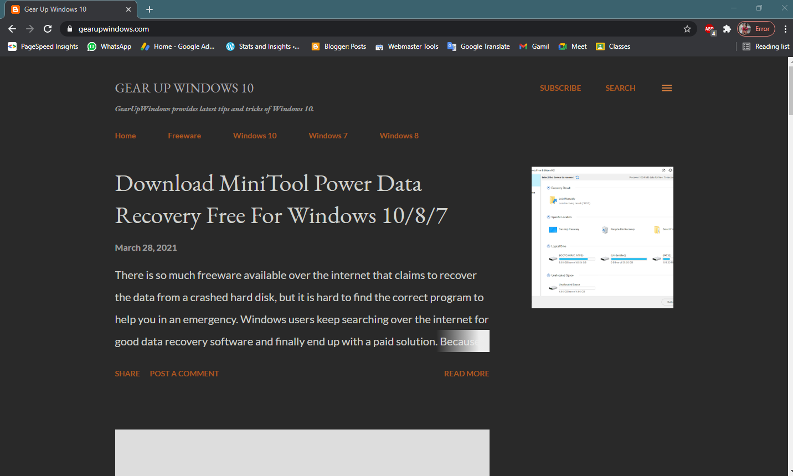Click the browser back arrow
The image size is (793, 476).
12,29
